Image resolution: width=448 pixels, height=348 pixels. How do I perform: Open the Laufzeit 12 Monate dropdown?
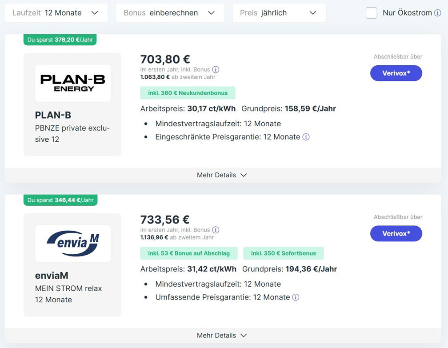[x=56, y=13]
